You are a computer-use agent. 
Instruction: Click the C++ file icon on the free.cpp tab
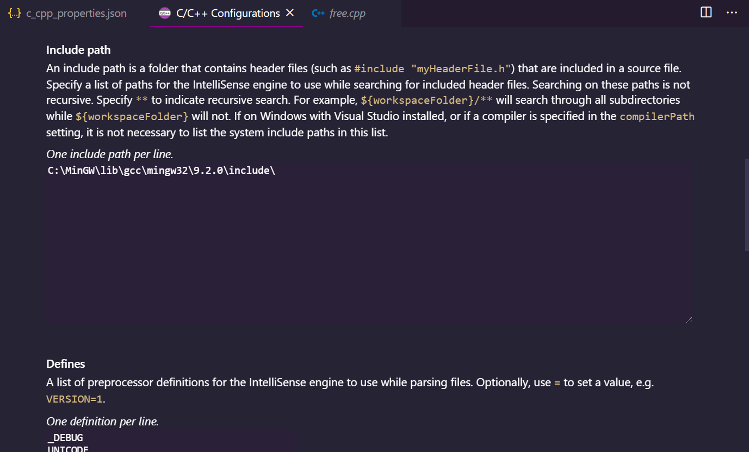pos(318,12)
